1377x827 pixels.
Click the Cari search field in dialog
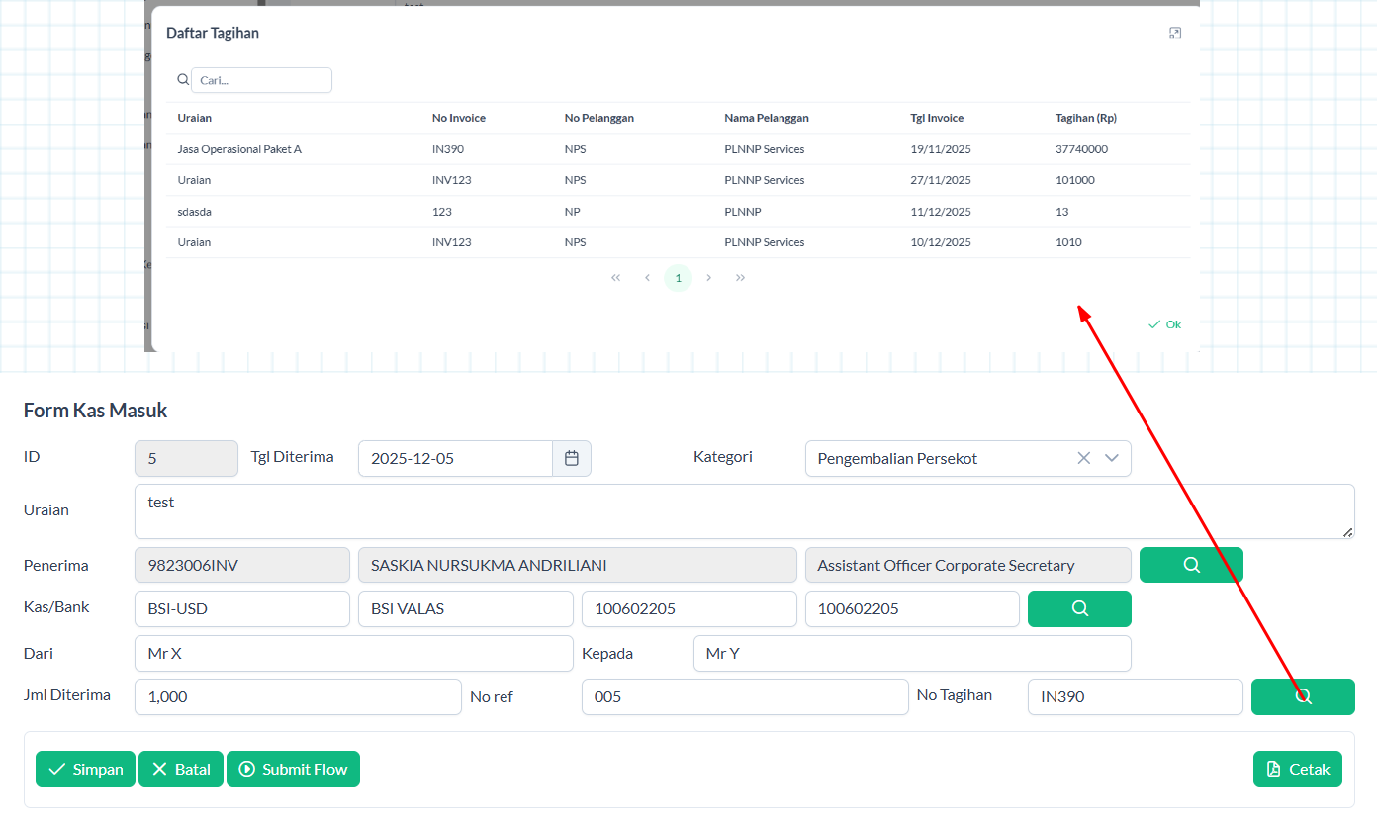(x=261, y=80)
